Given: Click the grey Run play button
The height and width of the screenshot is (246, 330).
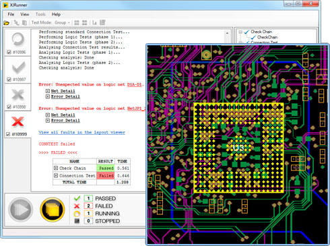Looking at the screenshot, I should (x=21, y=210).
